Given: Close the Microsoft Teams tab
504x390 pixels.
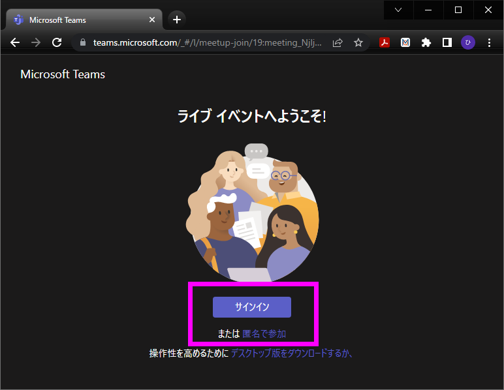Looking at the screenshot, I should (x=152, y=20).
